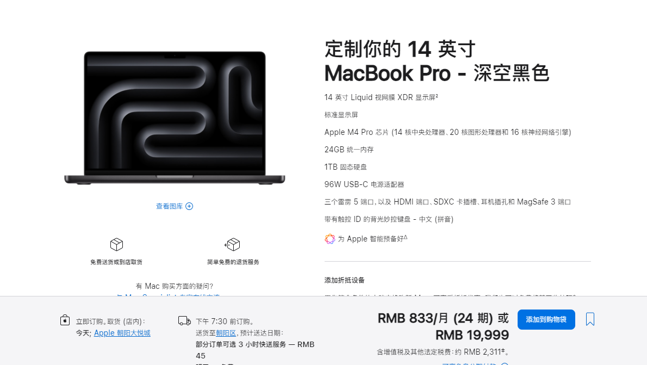Image resolution: width=647 pixels, height=365 pixels.
Task: Open the Mac Specialist chat link
Action: click(x=168, y=295)
